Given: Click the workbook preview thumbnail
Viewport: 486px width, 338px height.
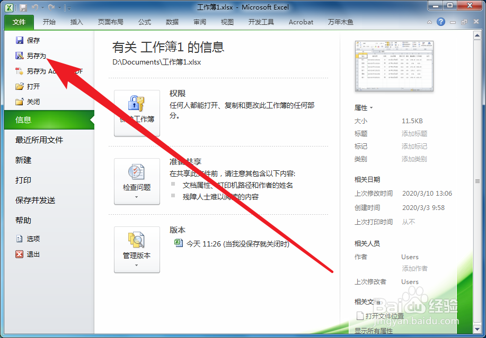Looking at the screenshot, I should point(394,66).
